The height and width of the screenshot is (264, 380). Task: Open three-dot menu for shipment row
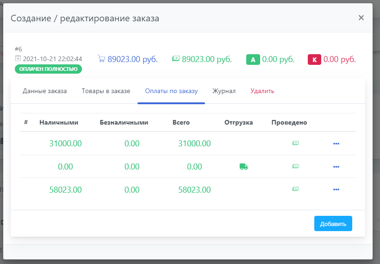click(336, 167)
